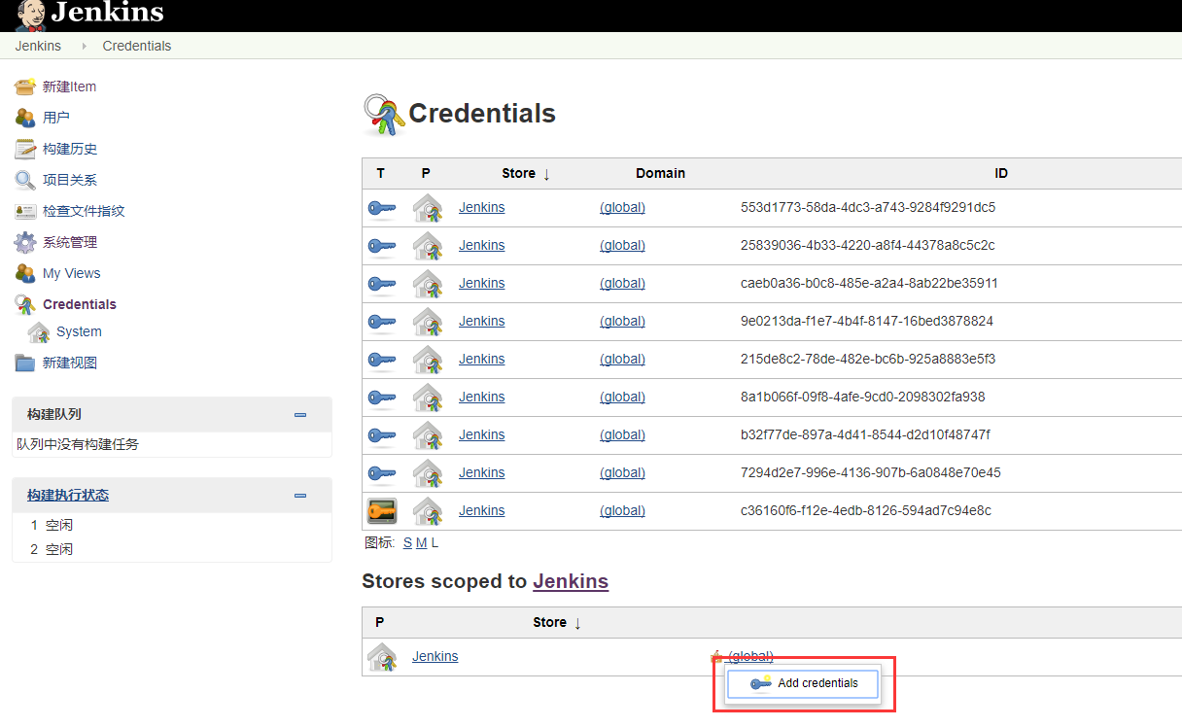The height and width of the screenshot is (727, 1182).
Task: Open the 构建执行状态 link
Action: pyautogui.click(x=68, y=495)
